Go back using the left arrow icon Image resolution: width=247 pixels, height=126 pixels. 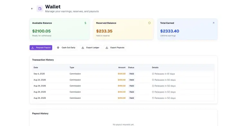coord(32,9)
